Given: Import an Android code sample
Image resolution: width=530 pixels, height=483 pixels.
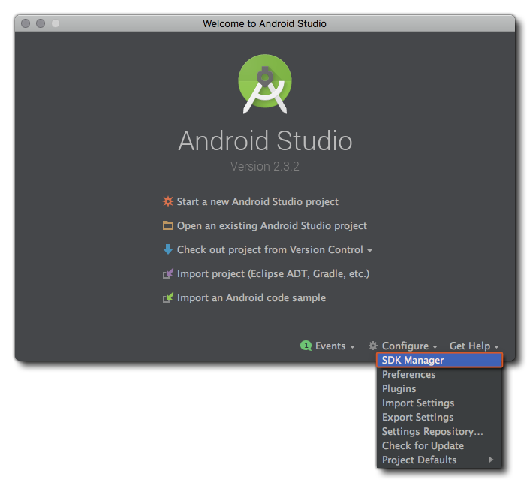Looking at the screenshot, I should (x=251, y=297).
